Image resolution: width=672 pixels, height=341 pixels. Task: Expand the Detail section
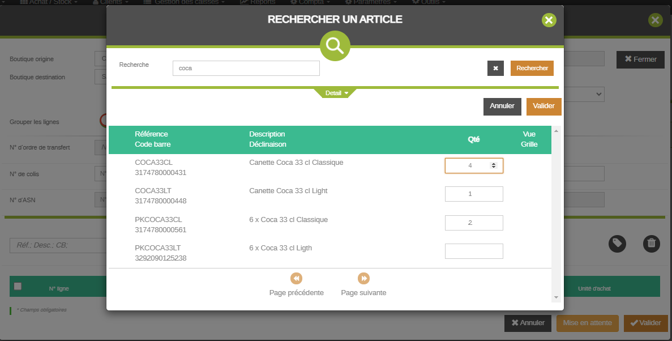336,93
